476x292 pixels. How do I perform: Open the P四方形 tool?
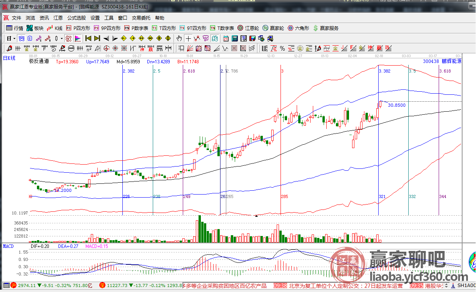78,28
